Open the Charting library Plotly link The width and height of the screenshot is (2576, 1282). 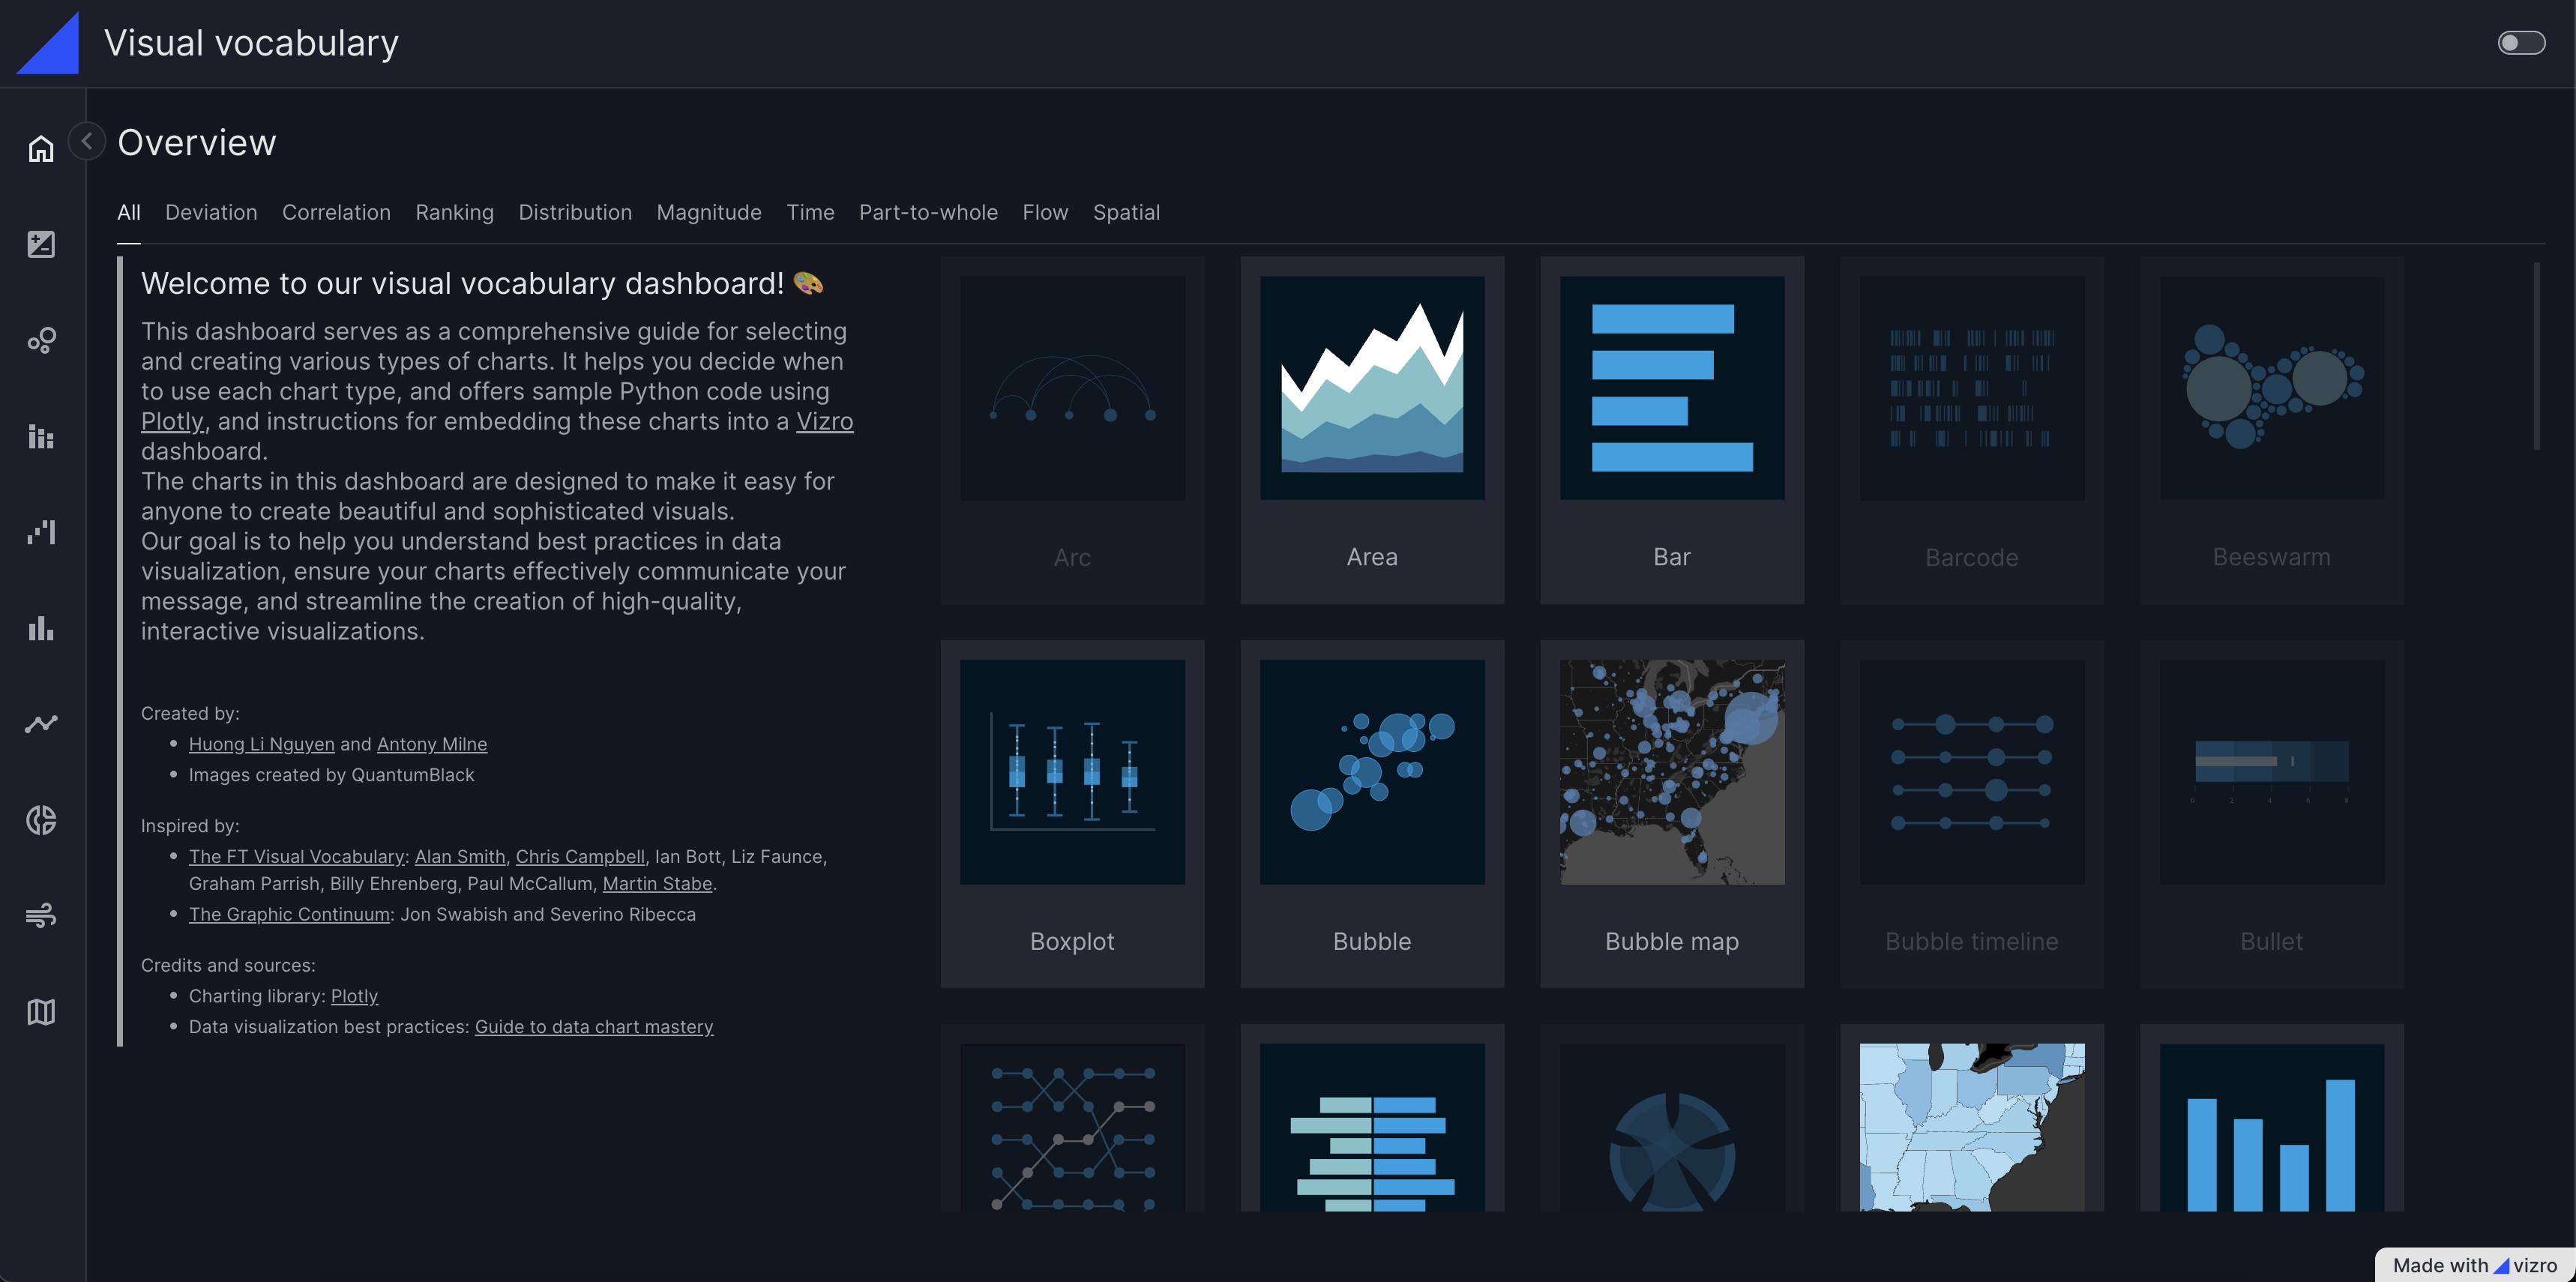(x=354, y=996)
